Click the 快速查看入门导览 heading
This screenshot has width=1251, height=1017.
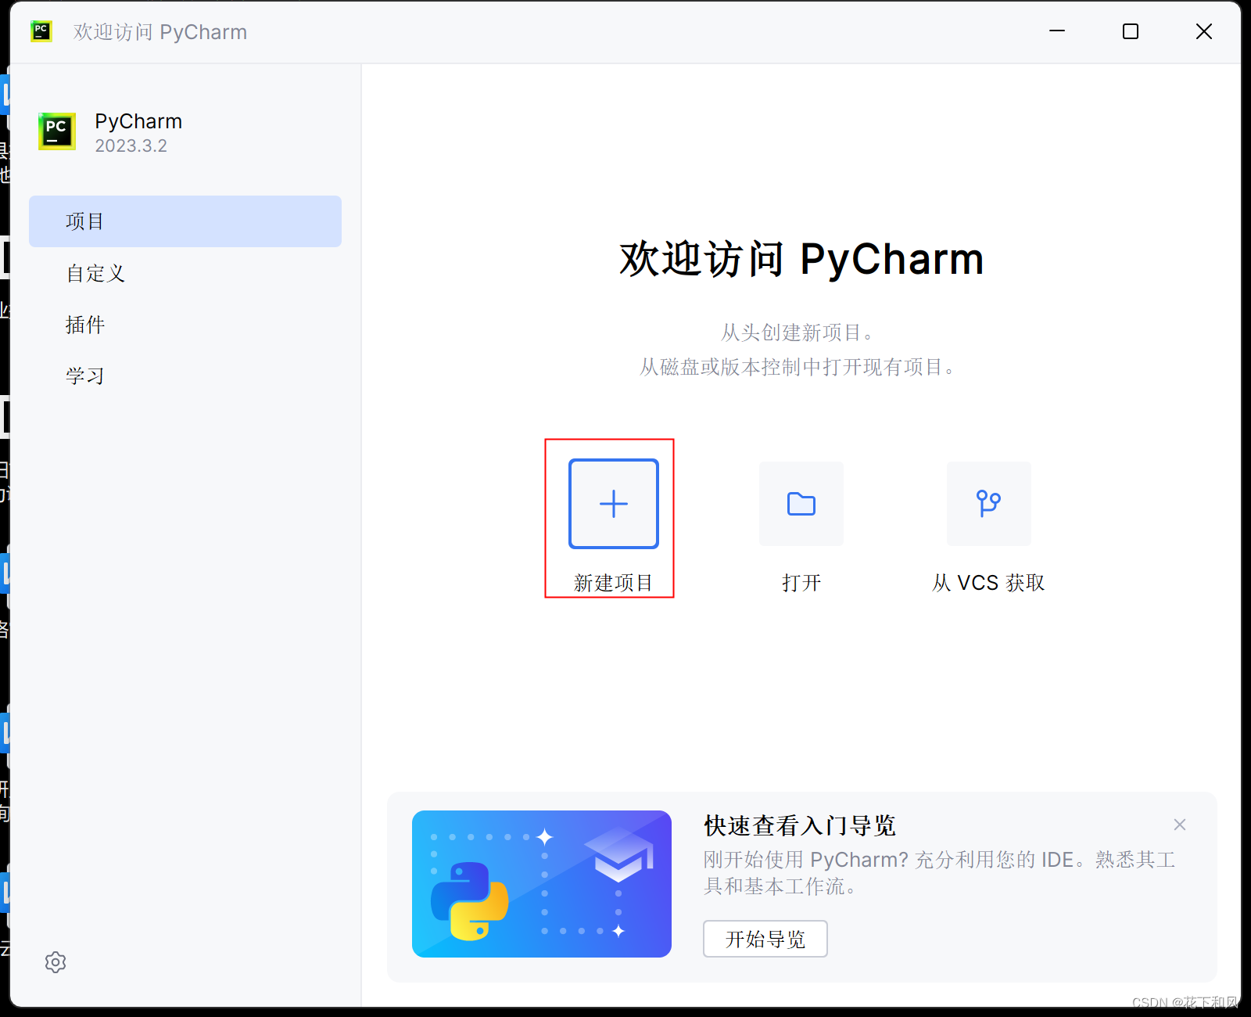coord(800,825)
